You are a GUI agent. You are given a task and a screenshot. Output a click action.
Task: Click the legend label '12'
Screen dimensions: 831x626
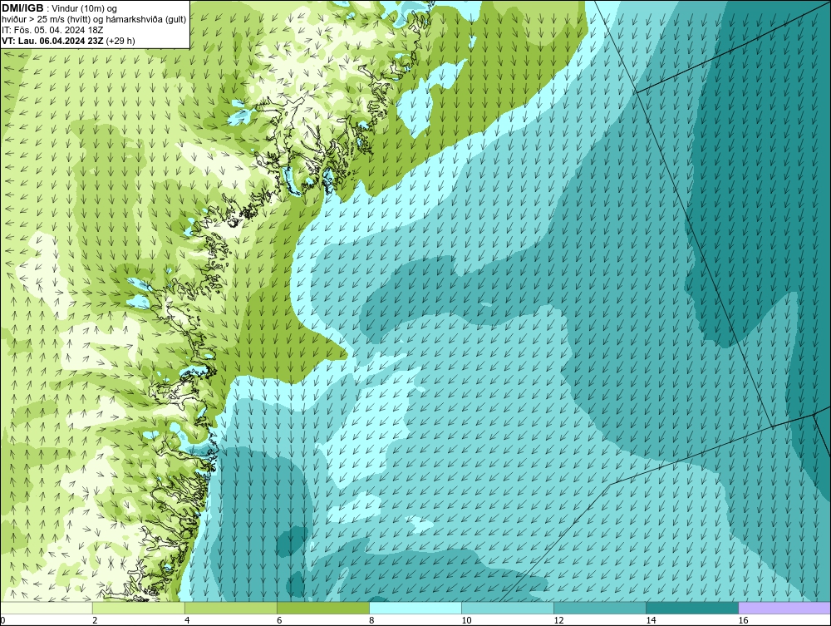(x=558, y=620)
